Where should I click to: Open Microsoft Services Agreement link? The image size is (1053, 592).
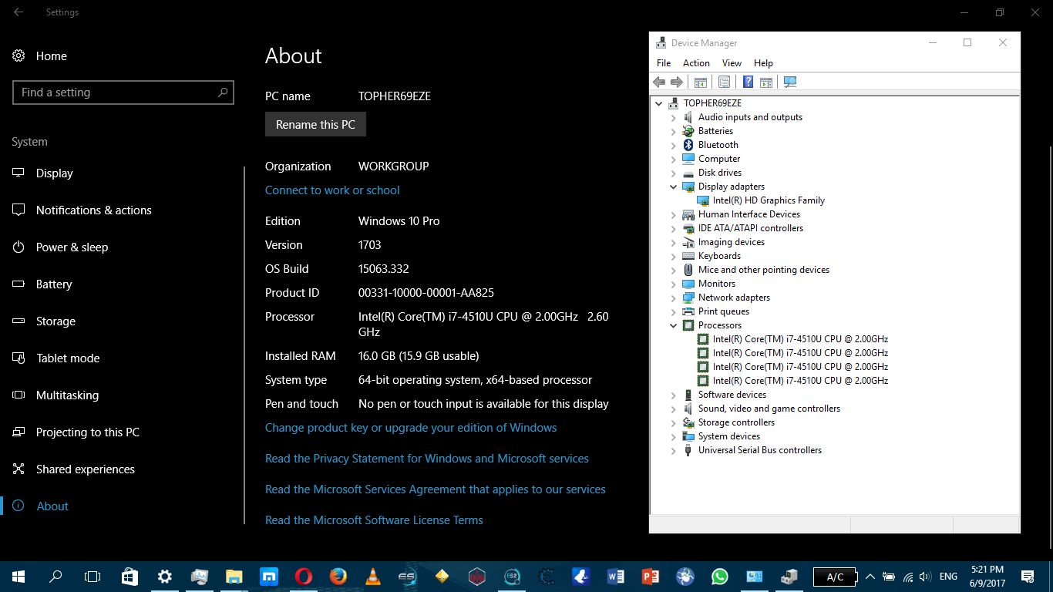click(436, 489)
